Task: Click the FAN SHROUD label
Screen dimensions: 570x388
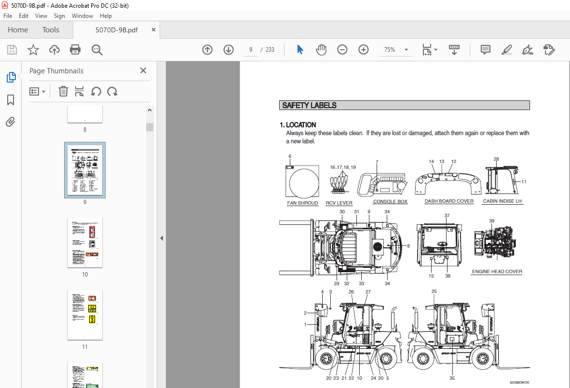Action: (302, 203)
